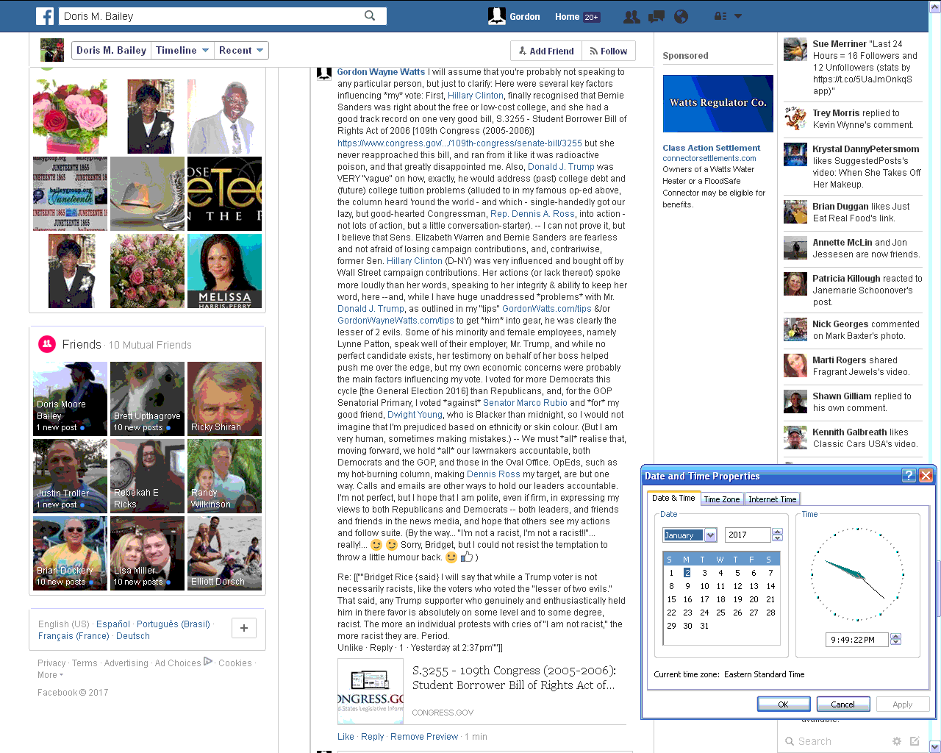Select day 15 in the calendar
The height and width of the screenshot is (753, 941).
click(x=671, y=599)
